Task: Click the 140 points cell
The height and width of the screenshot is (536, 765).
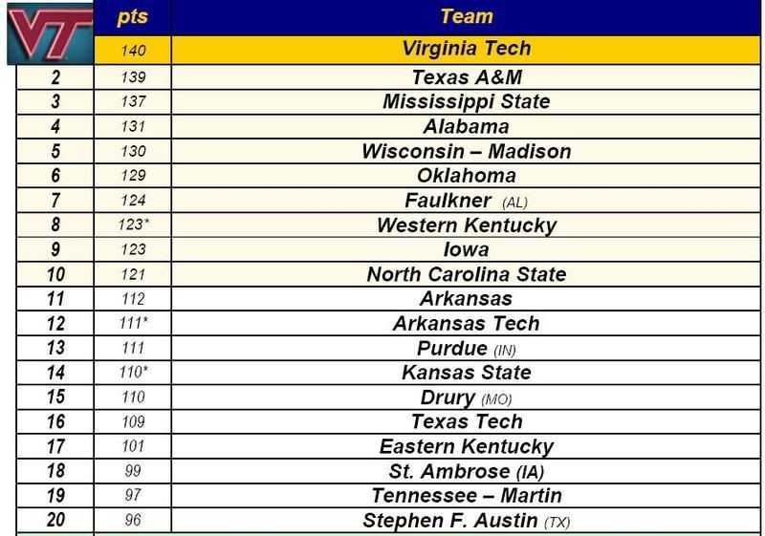Action: point(133,51)
